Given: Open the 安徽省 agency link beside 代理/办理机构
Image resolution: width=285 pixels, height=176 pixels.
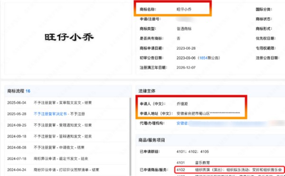Looking at the screenshot, I should click(182, 123).
